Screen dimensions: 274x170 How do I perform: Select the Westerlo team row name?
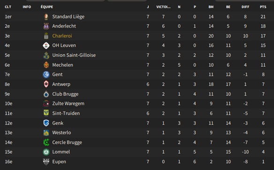pyautogui.click(x=61, y=133)
